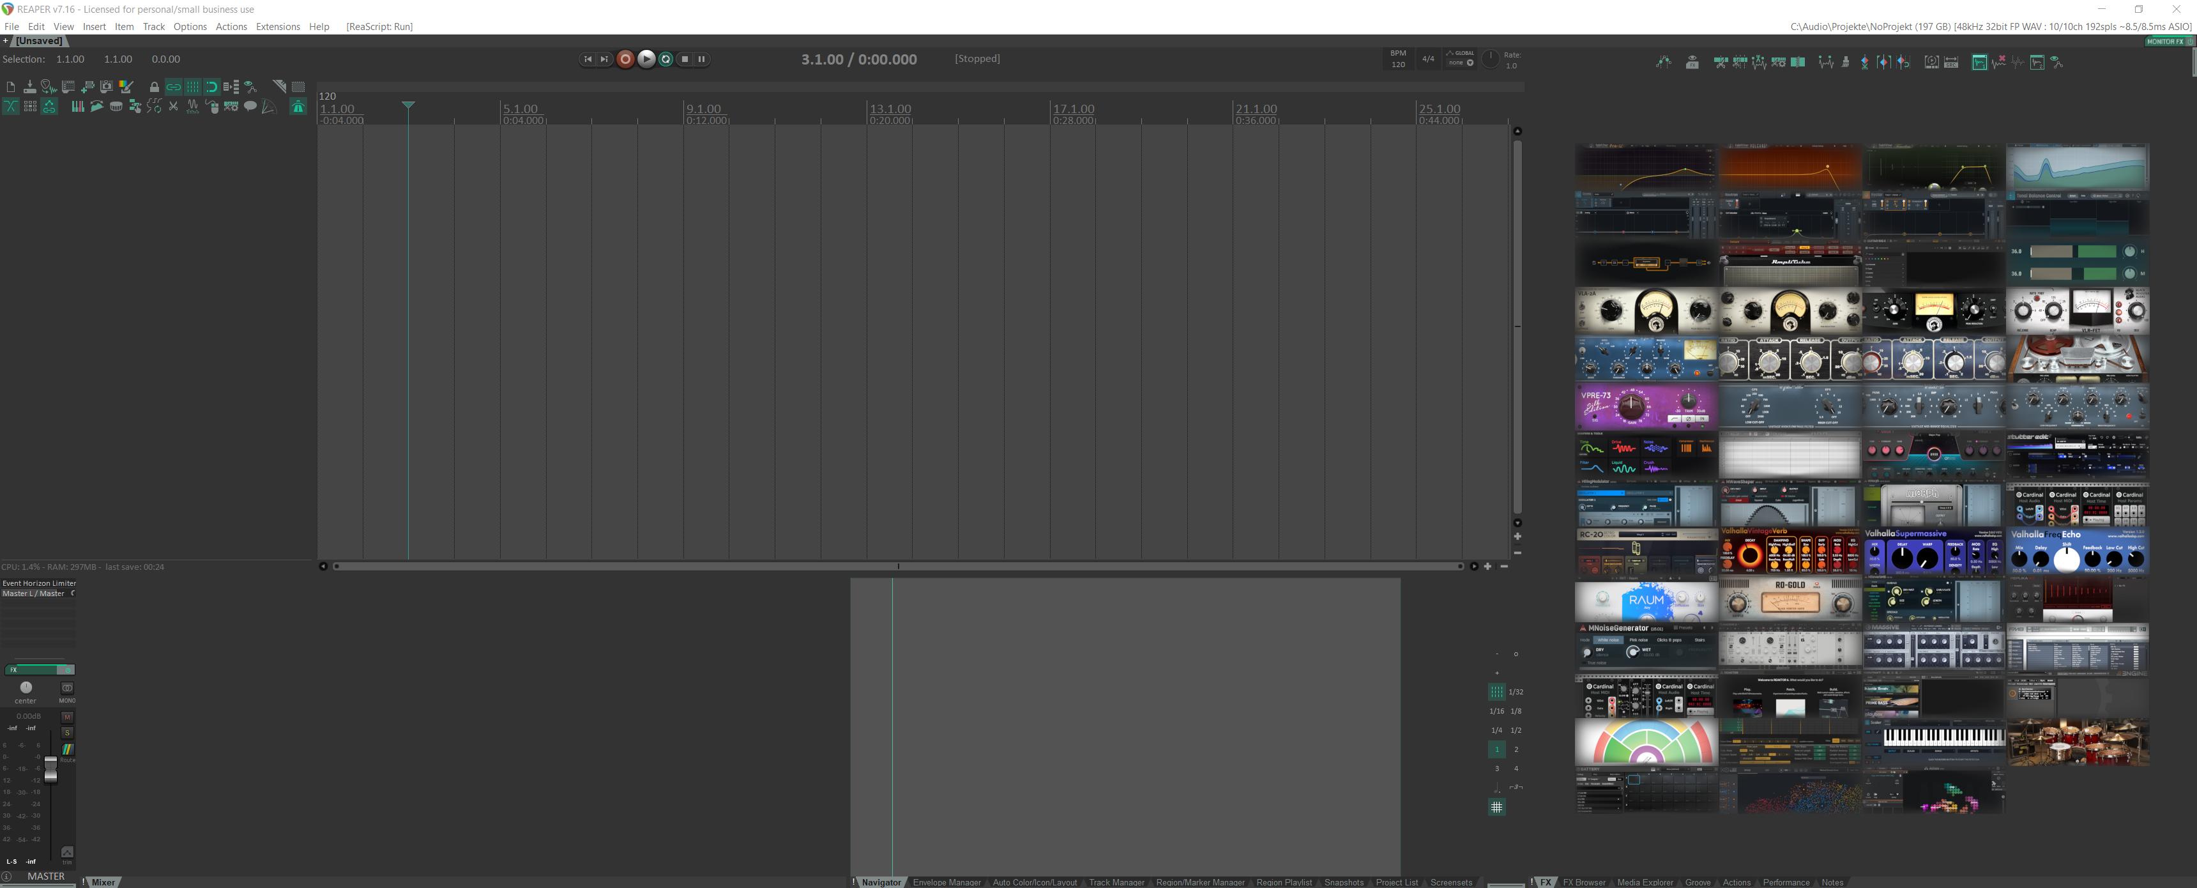Click the dotted rectangle marquee icon

[298, 87]
